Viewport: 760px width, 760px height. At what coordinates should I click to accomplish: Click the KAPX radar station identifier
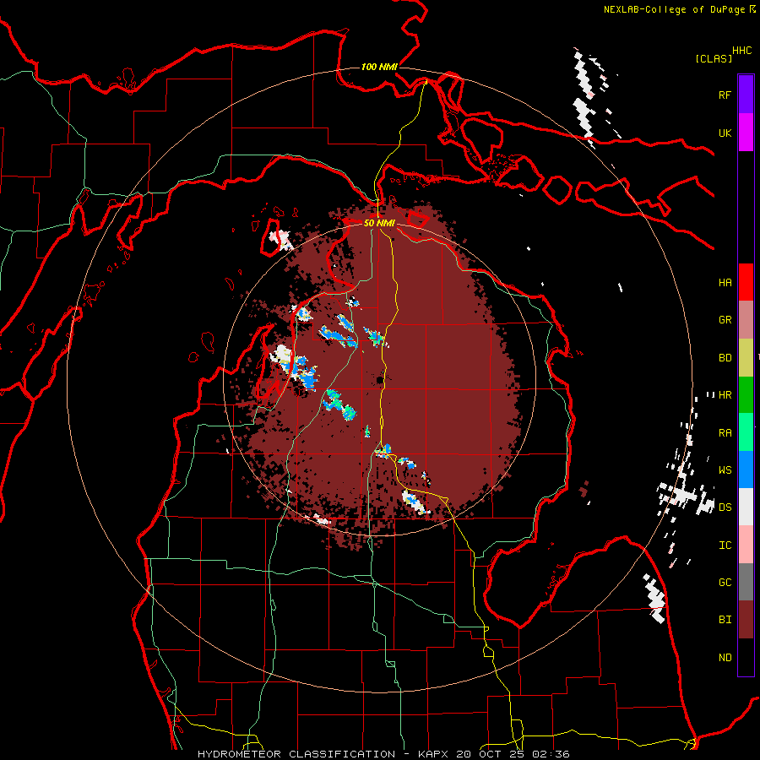pos(434,754)
